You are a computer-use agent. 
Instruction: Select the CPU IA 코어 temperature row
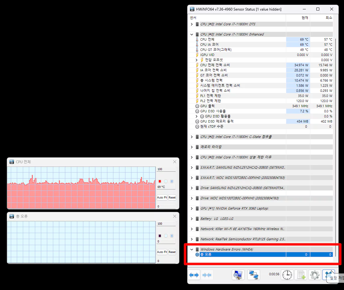(x=260, y=45)
